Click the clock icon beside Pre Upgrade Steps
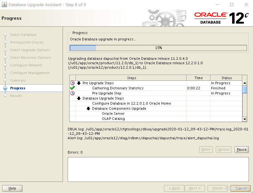The height and width of the screenshot is (193, 253). 72,83
